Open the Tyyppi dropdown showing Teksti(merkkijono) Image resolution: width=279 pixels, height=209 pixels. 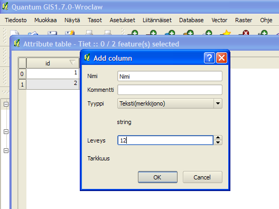point(170,103)
